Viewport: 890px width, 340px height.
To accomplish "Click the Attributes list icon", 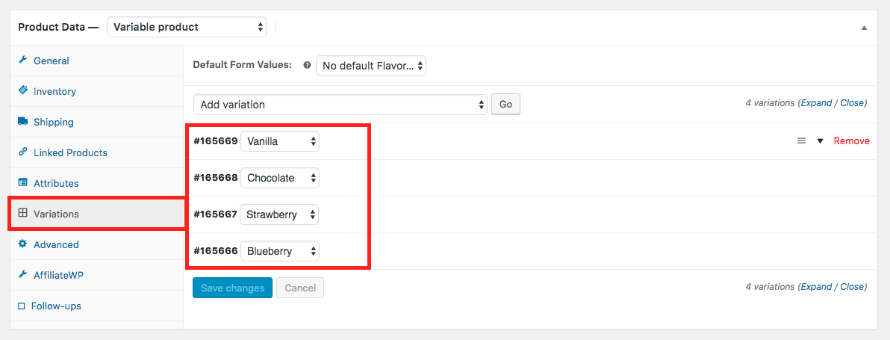I will point(22,183).
